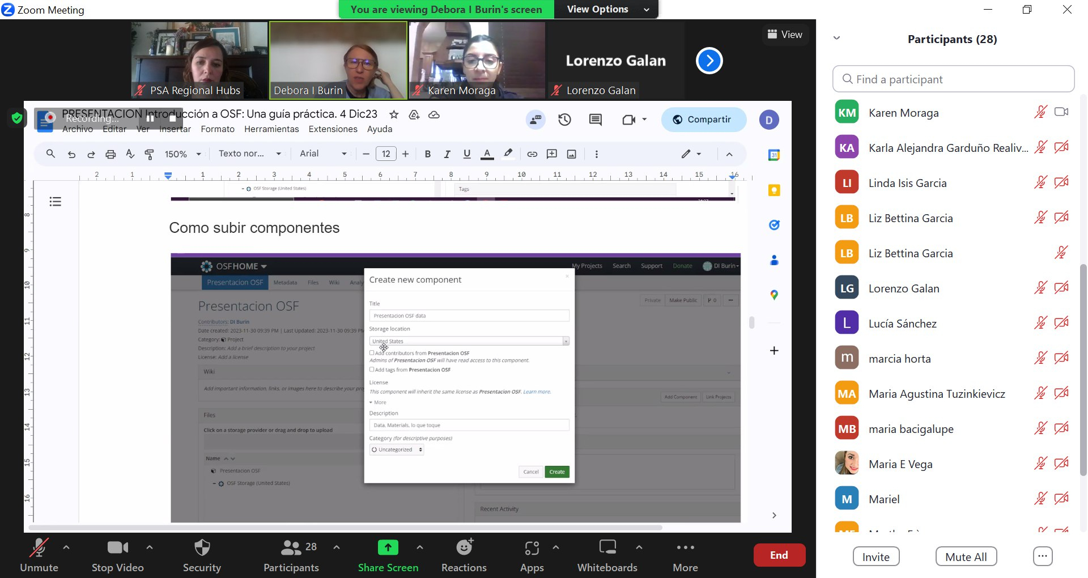Toggle the Participants panel
Screen dimensions: 1088x578
click(x=291, y=555)
